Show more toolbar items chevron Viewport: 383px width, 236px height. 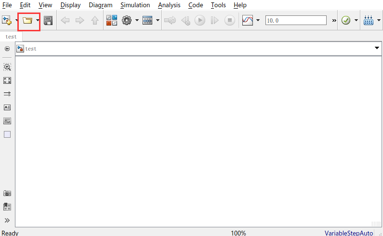334,21
